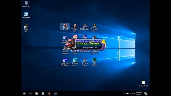Image resolution: width=171 pixels, height=96 pixels.
Task: Open the volume control tray icon
Action: point(134,94)
